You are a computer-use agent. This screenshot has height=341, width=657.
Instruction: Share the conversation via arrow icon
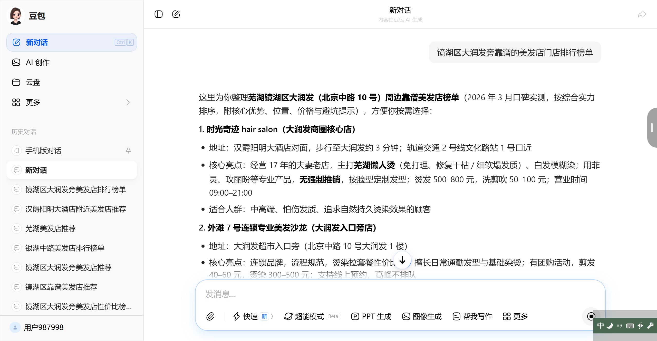point(642,14)
